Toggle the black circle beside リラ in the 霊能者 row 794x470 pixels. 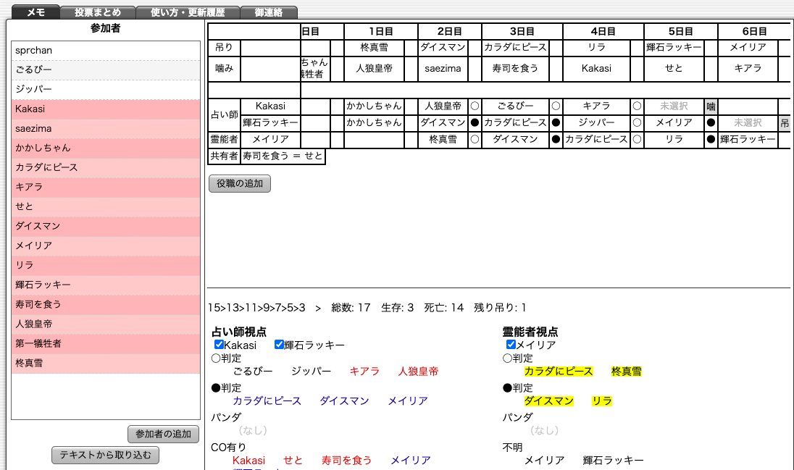point(711,139)
